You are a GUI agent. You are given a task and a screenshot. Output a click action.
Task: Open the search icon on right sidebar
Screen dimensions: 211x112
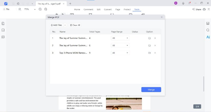(x=208, y=30)
